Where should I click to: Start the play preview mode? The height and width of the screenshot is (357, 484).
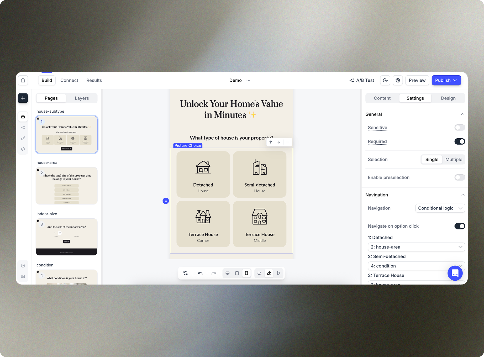click(x=279, y=273)
